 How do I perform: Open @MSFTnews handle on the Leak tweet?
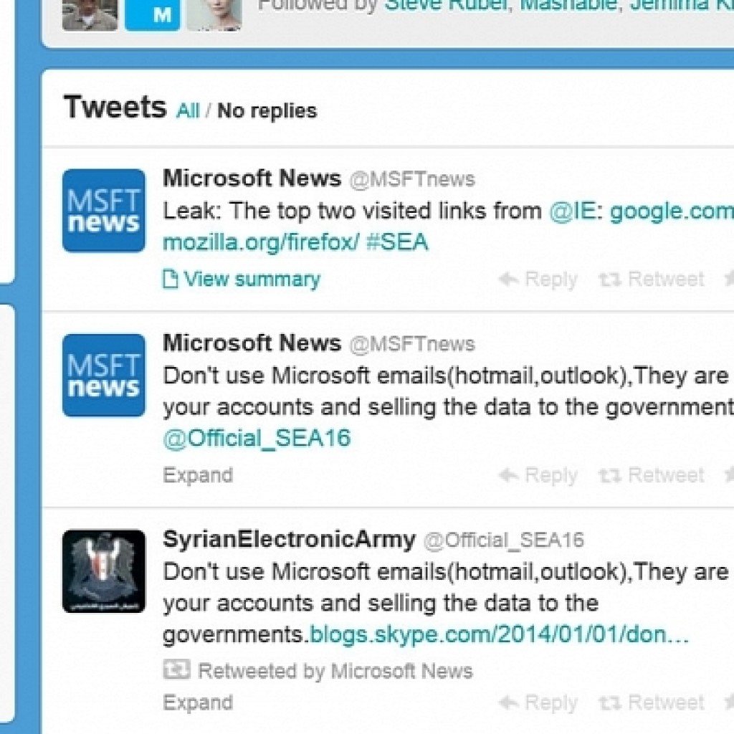412,179
